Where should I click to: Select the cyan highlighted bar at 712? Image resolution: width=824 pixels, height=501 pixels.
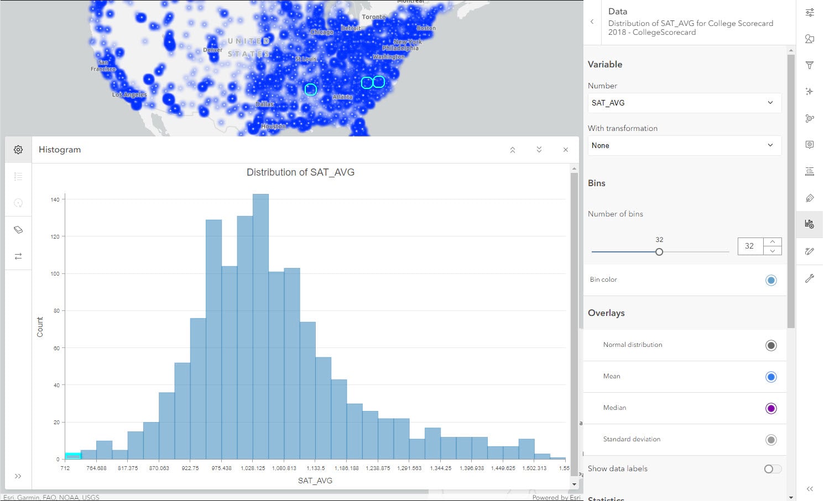coord(73,456)
